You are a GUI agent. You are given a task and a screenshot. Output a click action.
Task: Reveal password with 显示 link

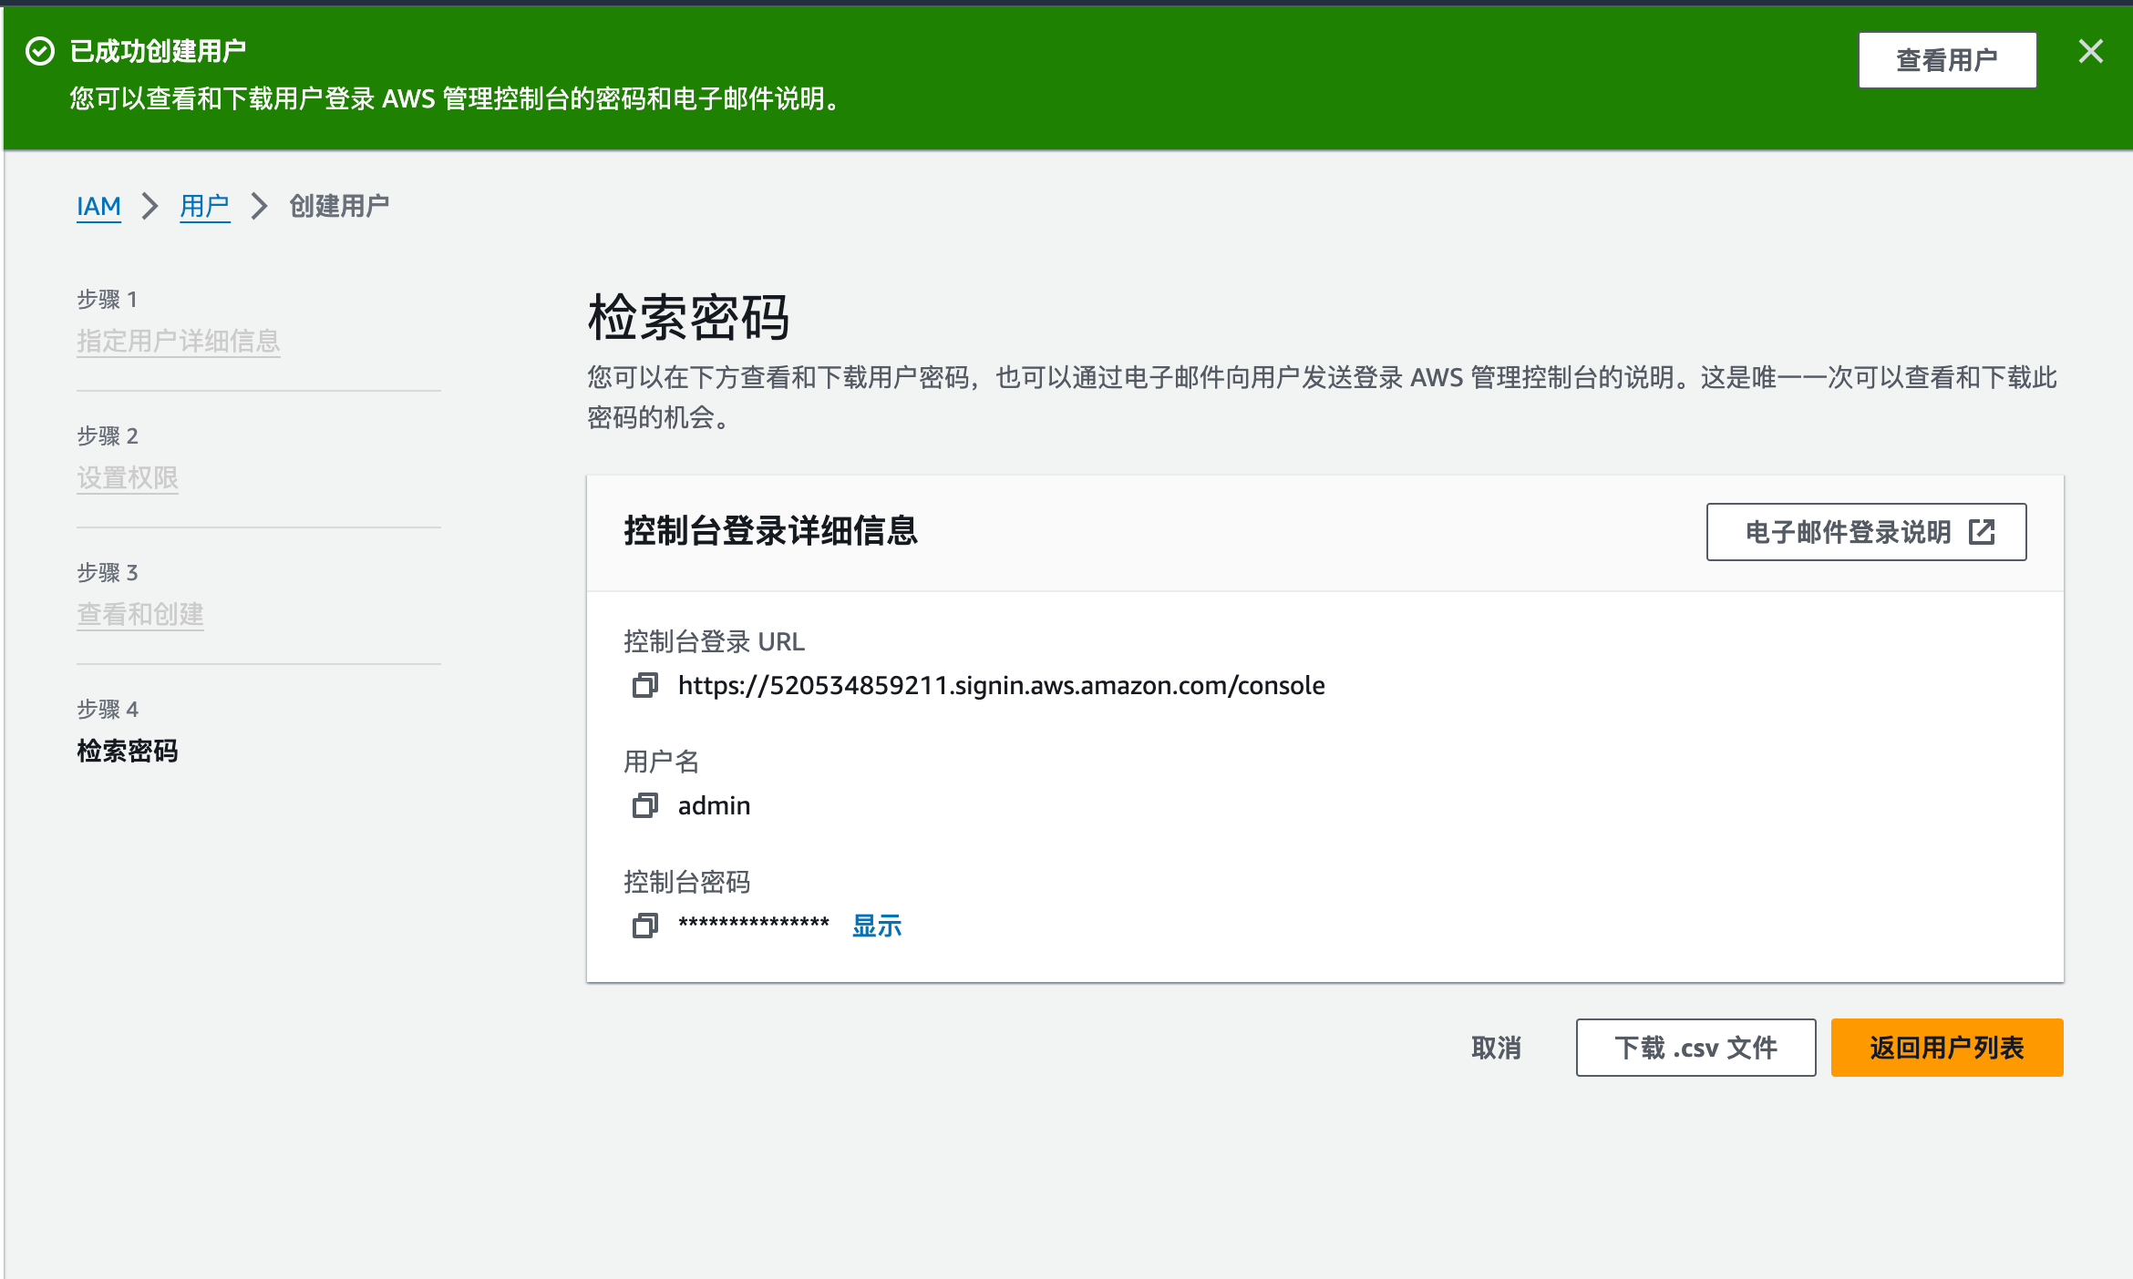pyautogui.click(x=876, y=926)
